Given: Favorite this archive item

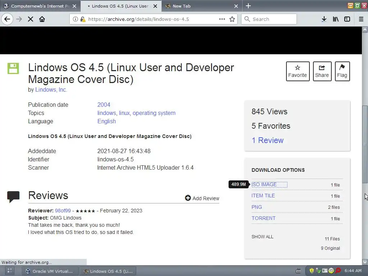Looking at the screenshot, I should click(x=298, y=72).
